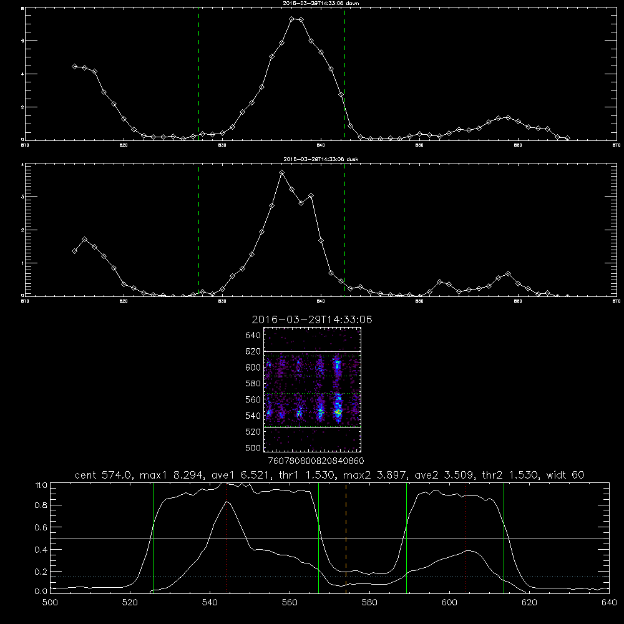624x624 pixels.
Task: Click the 600 label on bottom plot x-axis
Action: pos(449,603)
